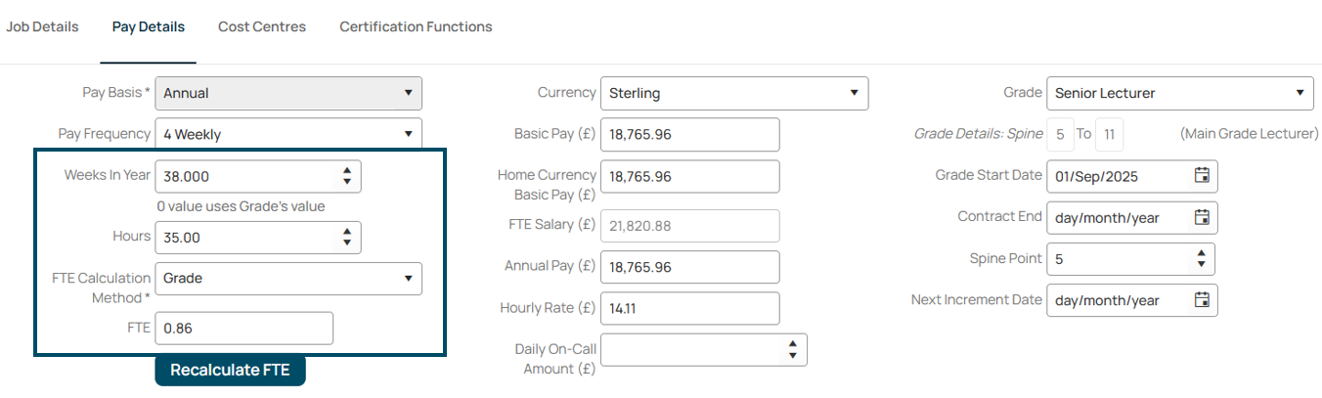This screenshot has height=398, width=1322.
Task: Expand the FTE Calculation Method dropdown
Action: coord(288,278)
